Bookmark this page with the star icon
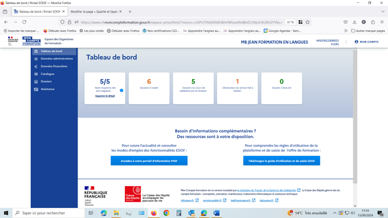The height and width of the screenshot is (218, 388). coord(308,22)
